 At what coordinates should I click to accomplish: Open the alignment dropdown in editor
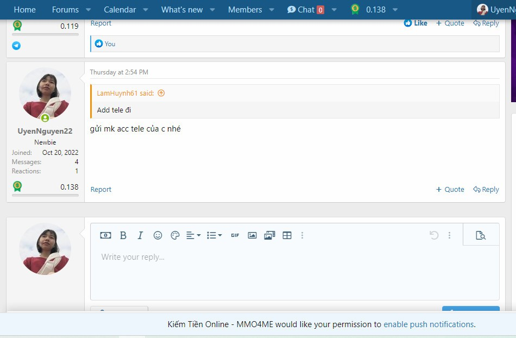(193, 235)
